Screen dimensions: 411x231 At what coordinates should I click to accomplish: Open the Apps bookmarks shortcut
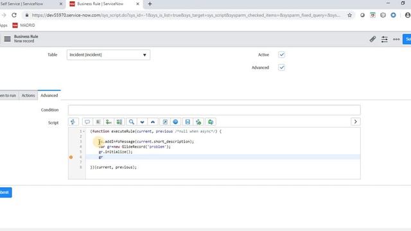(x=4, y=25)
